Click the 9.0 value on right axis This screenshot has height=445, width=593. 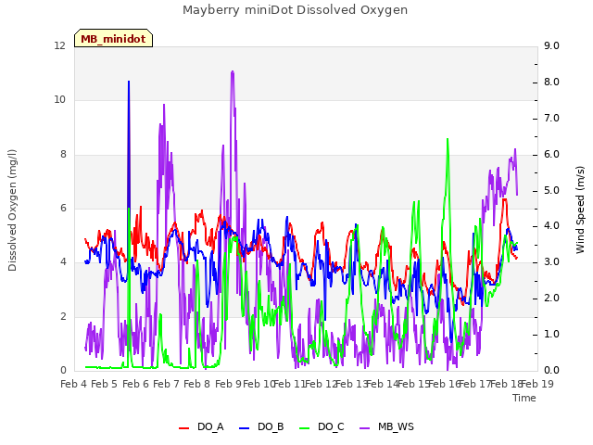pyautogui.click(x=551, y=45)
